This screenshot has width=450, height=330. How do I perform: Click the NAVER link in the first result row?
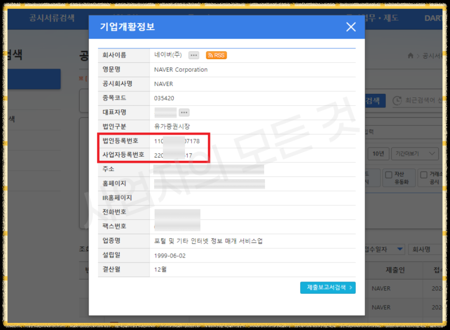tap(381, 288)
